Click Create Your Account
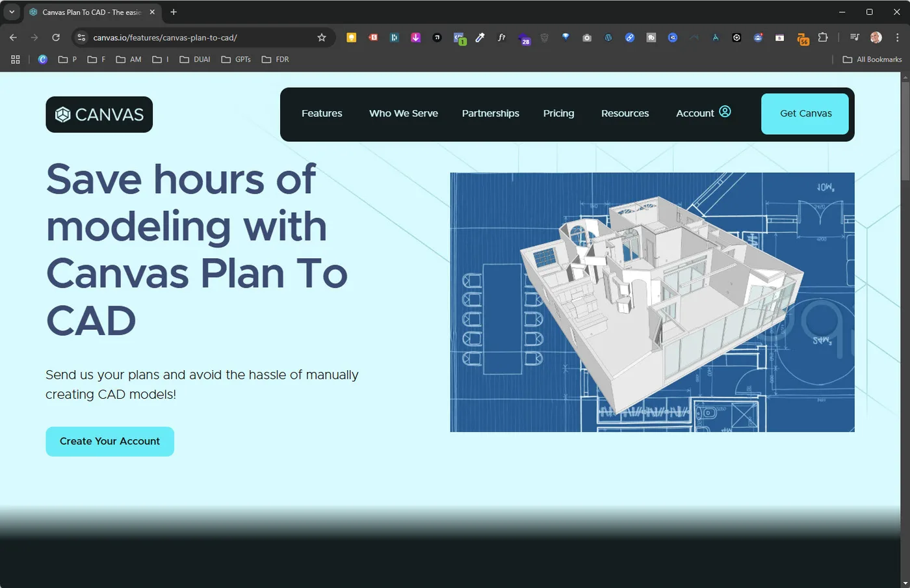 (109, 441)
